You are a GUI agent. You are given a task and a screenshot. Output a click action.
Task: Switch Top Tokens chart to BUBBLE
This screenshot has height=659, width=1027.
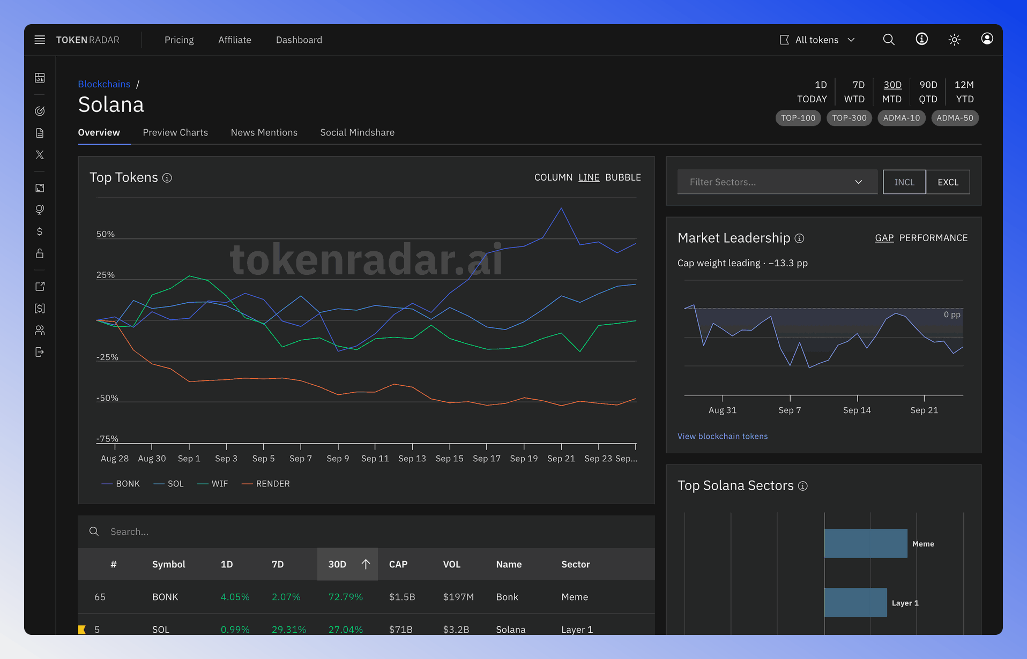point(623,177)
